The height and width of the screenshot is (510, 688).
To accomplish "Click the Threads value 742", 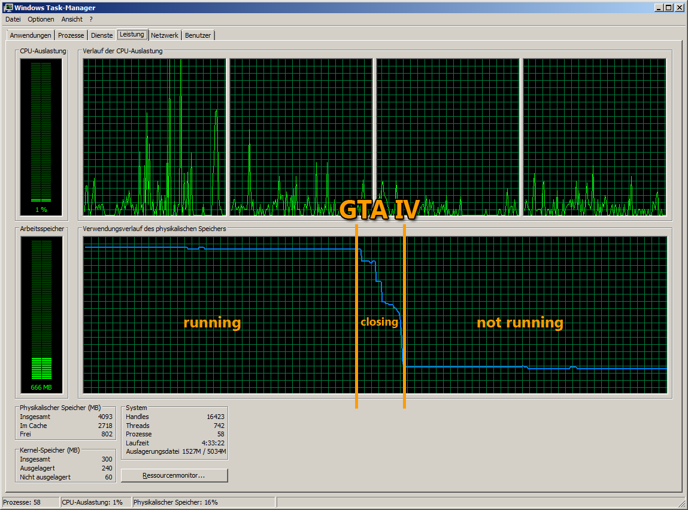I will 219,426.
